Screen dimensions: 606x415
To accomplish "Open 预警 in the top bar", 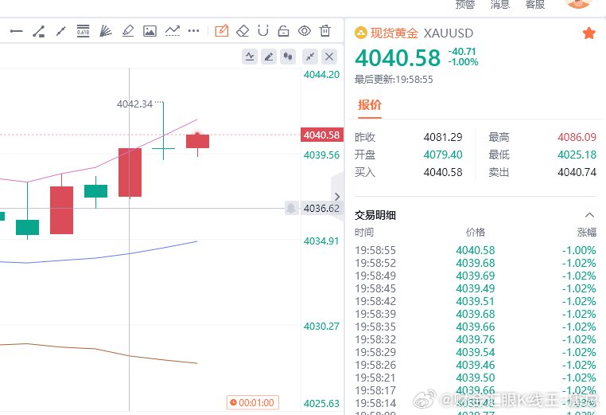I will [x=465, y=5].
